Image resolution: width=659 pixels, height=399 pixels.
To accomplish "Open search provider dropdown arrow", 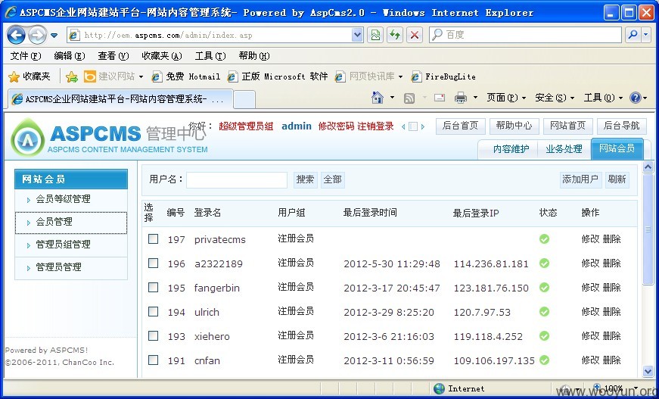I will point(646,36).
